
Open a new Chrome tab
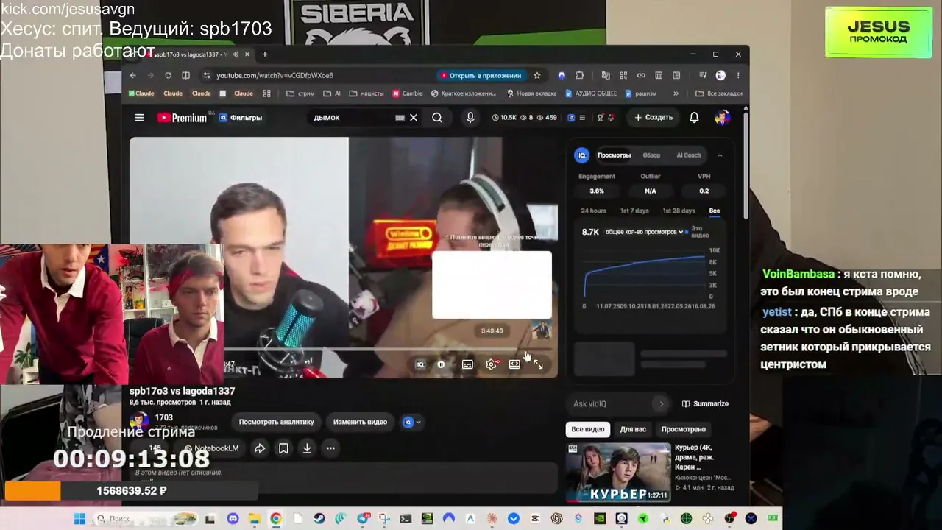pos(265,54)
